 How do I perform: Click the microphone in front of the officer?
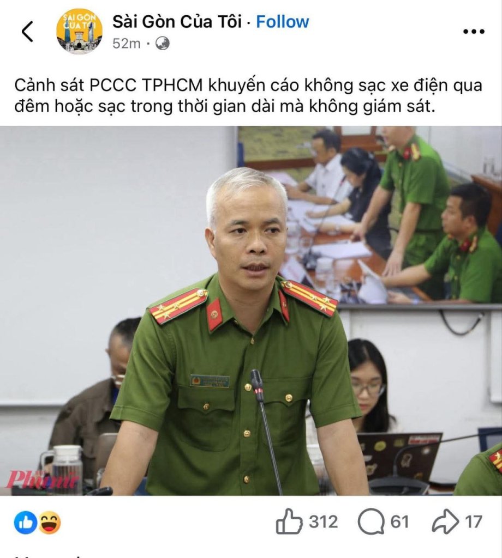pos(264,432)
